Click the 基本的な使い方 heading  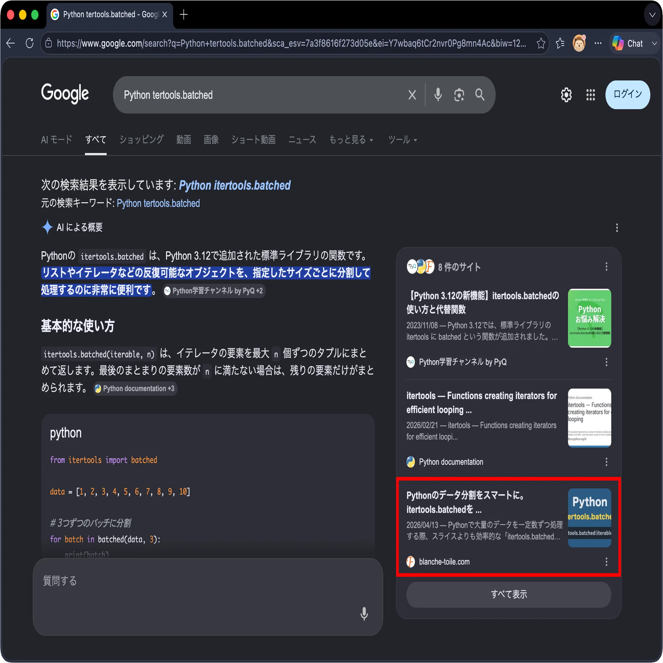click(78, 326)
